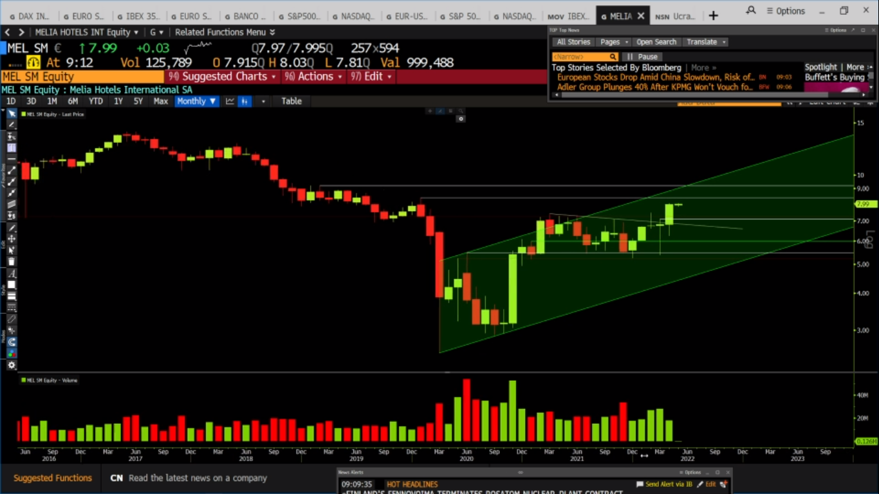Open the fill color swatch in Style tools
879x494 pixels.
click(12, 285)
